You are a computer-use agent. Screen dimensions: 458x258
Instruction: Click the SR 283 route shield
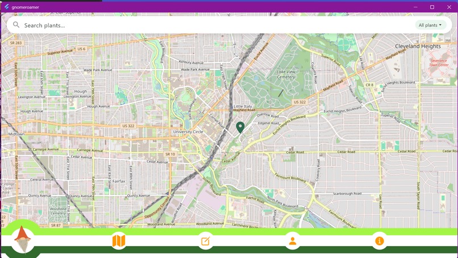coord(16,43)
